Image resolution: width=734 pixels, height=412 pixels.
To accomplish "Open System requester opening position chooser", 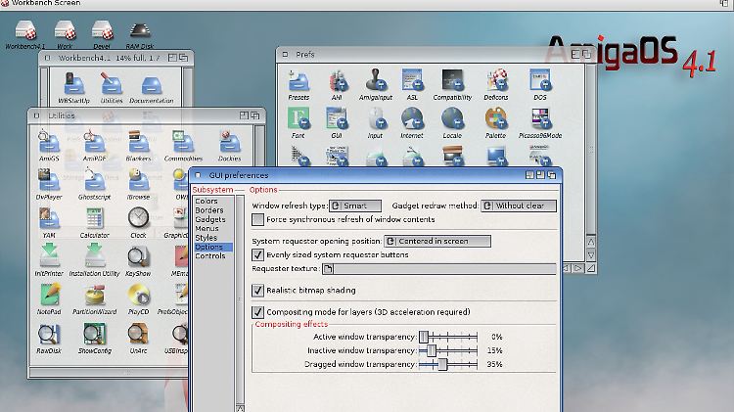I will 436,240.
